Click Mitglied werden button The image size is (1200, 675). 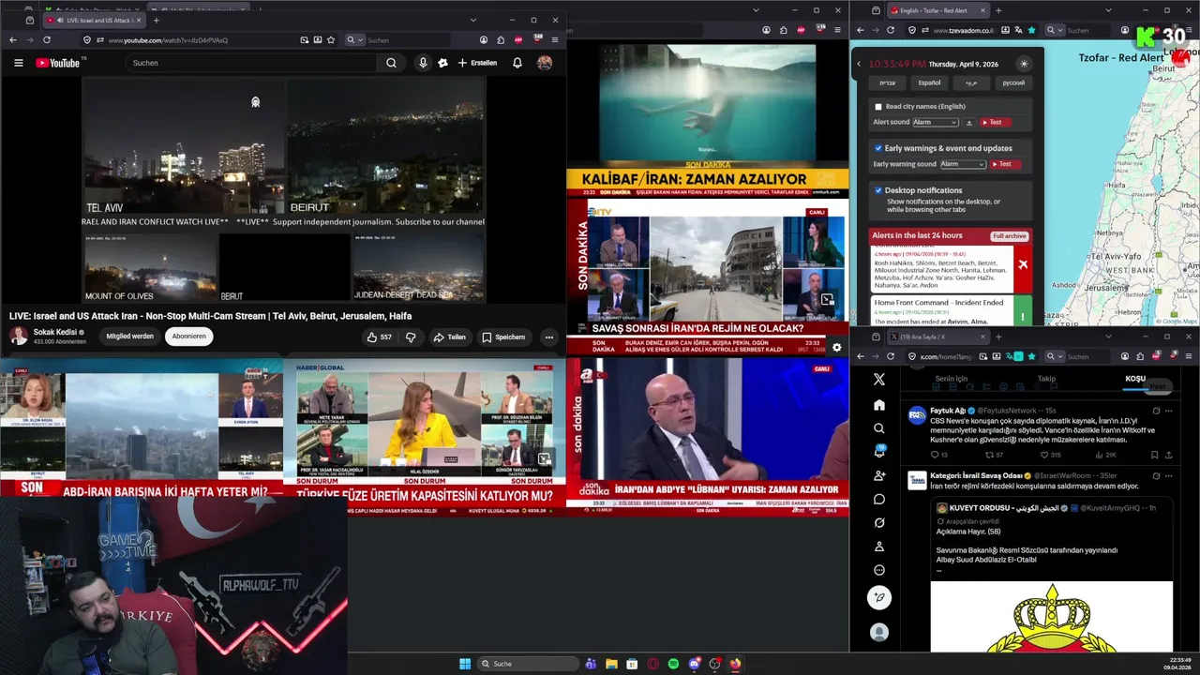click(129, 337)
